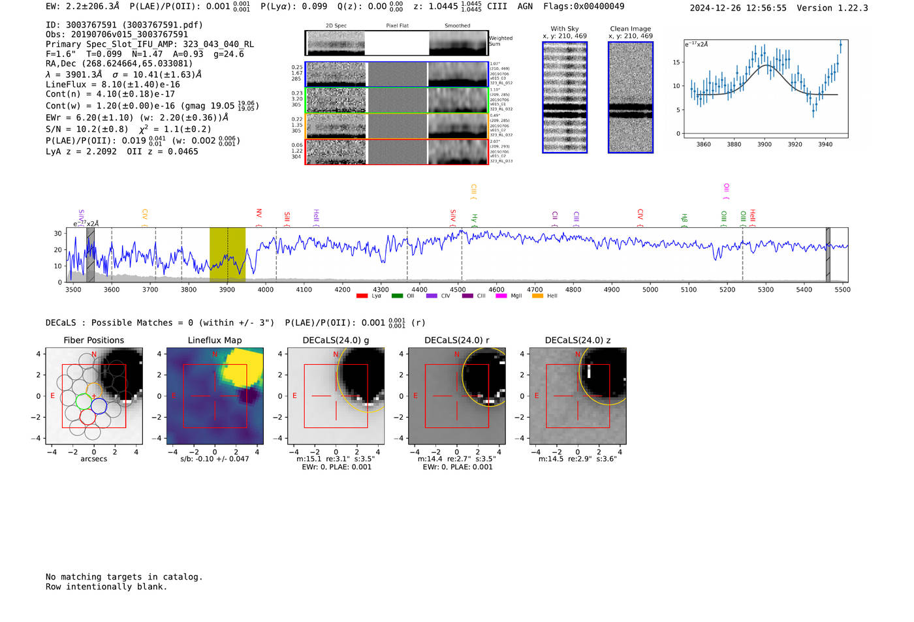Open the Lineflux Map image
914x622 pixels.
pos(215,396)
